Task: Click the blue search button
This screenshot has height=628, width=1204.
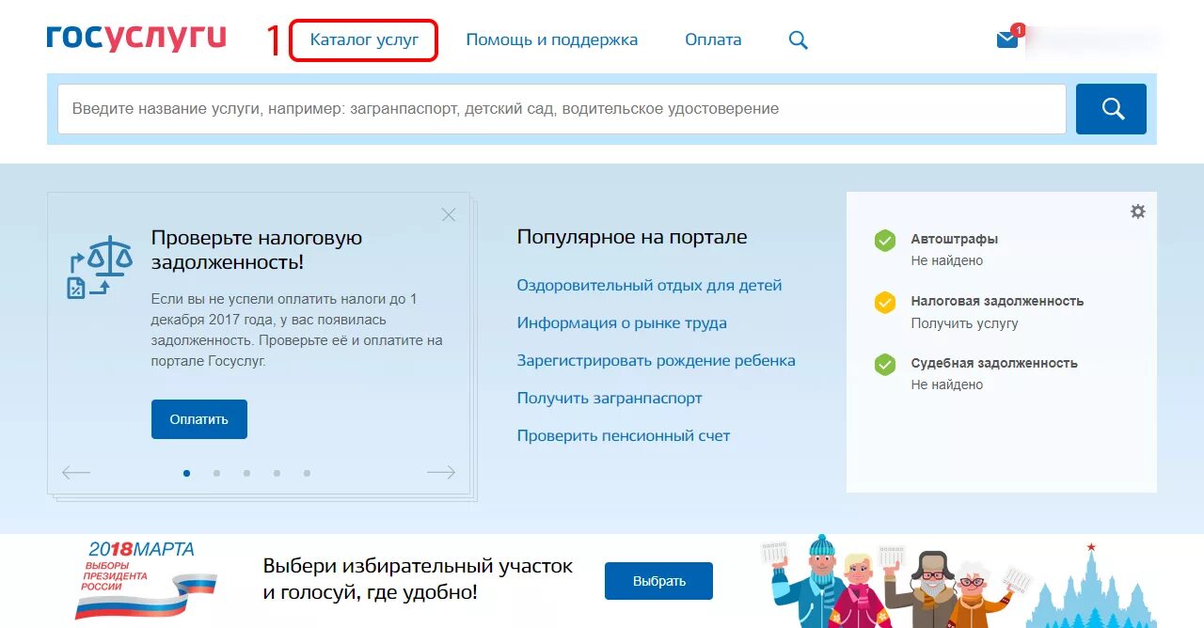Action: (x=1111, y=109)
